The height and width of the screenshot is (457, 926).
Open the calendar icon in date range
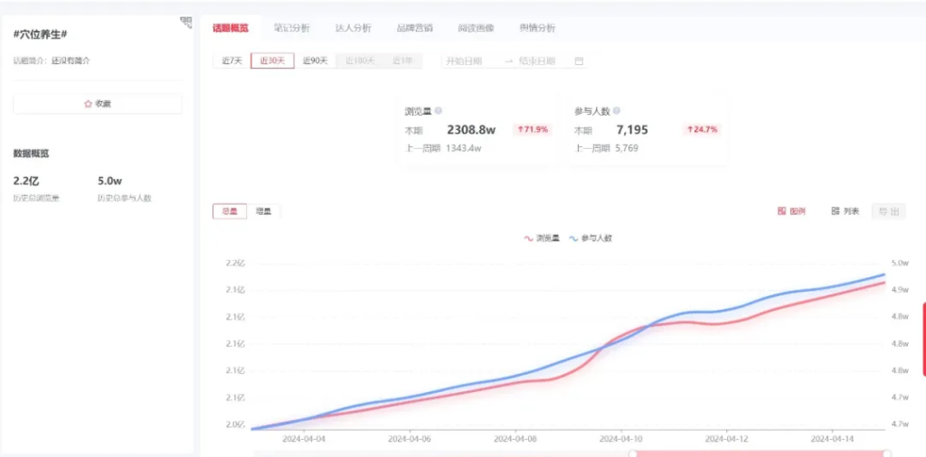[x=580, y=61]
